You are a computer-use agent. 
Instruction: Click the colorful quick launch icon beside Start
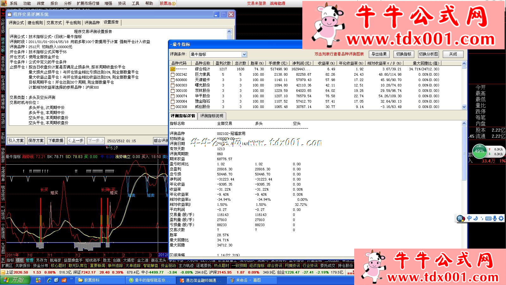(38, 280)
